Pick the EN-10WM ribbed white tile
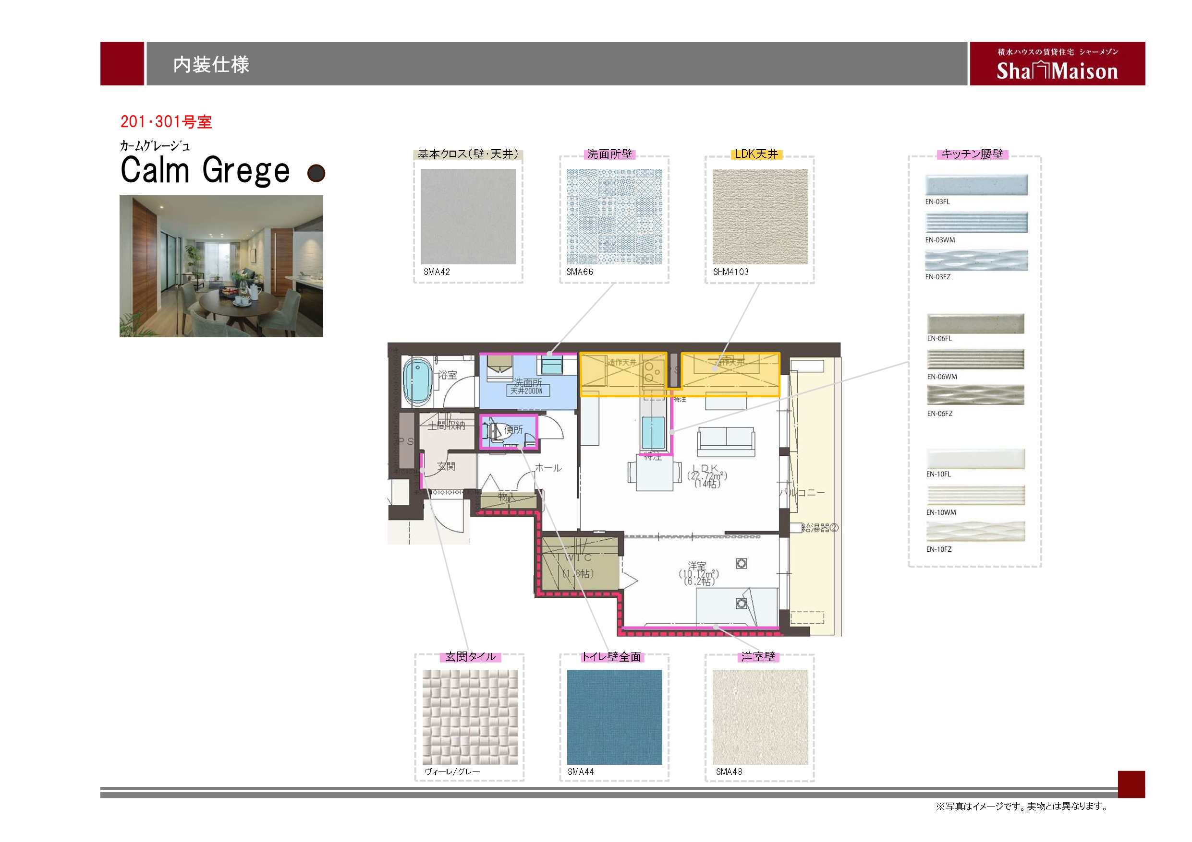The image size is (1192, 842). (975, 496)
